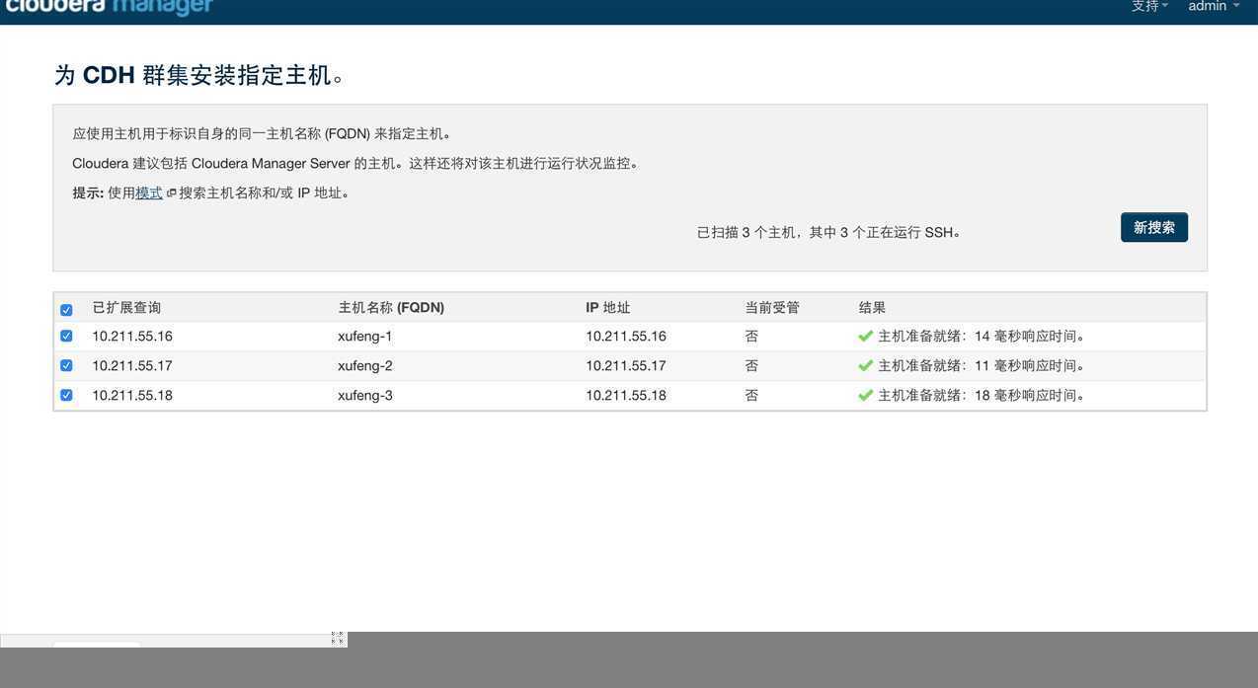Click the 11 毫秒响应时间 result text
Image resolution: width=1258 pixels, height=688 pixels.
coord(1030,366)
